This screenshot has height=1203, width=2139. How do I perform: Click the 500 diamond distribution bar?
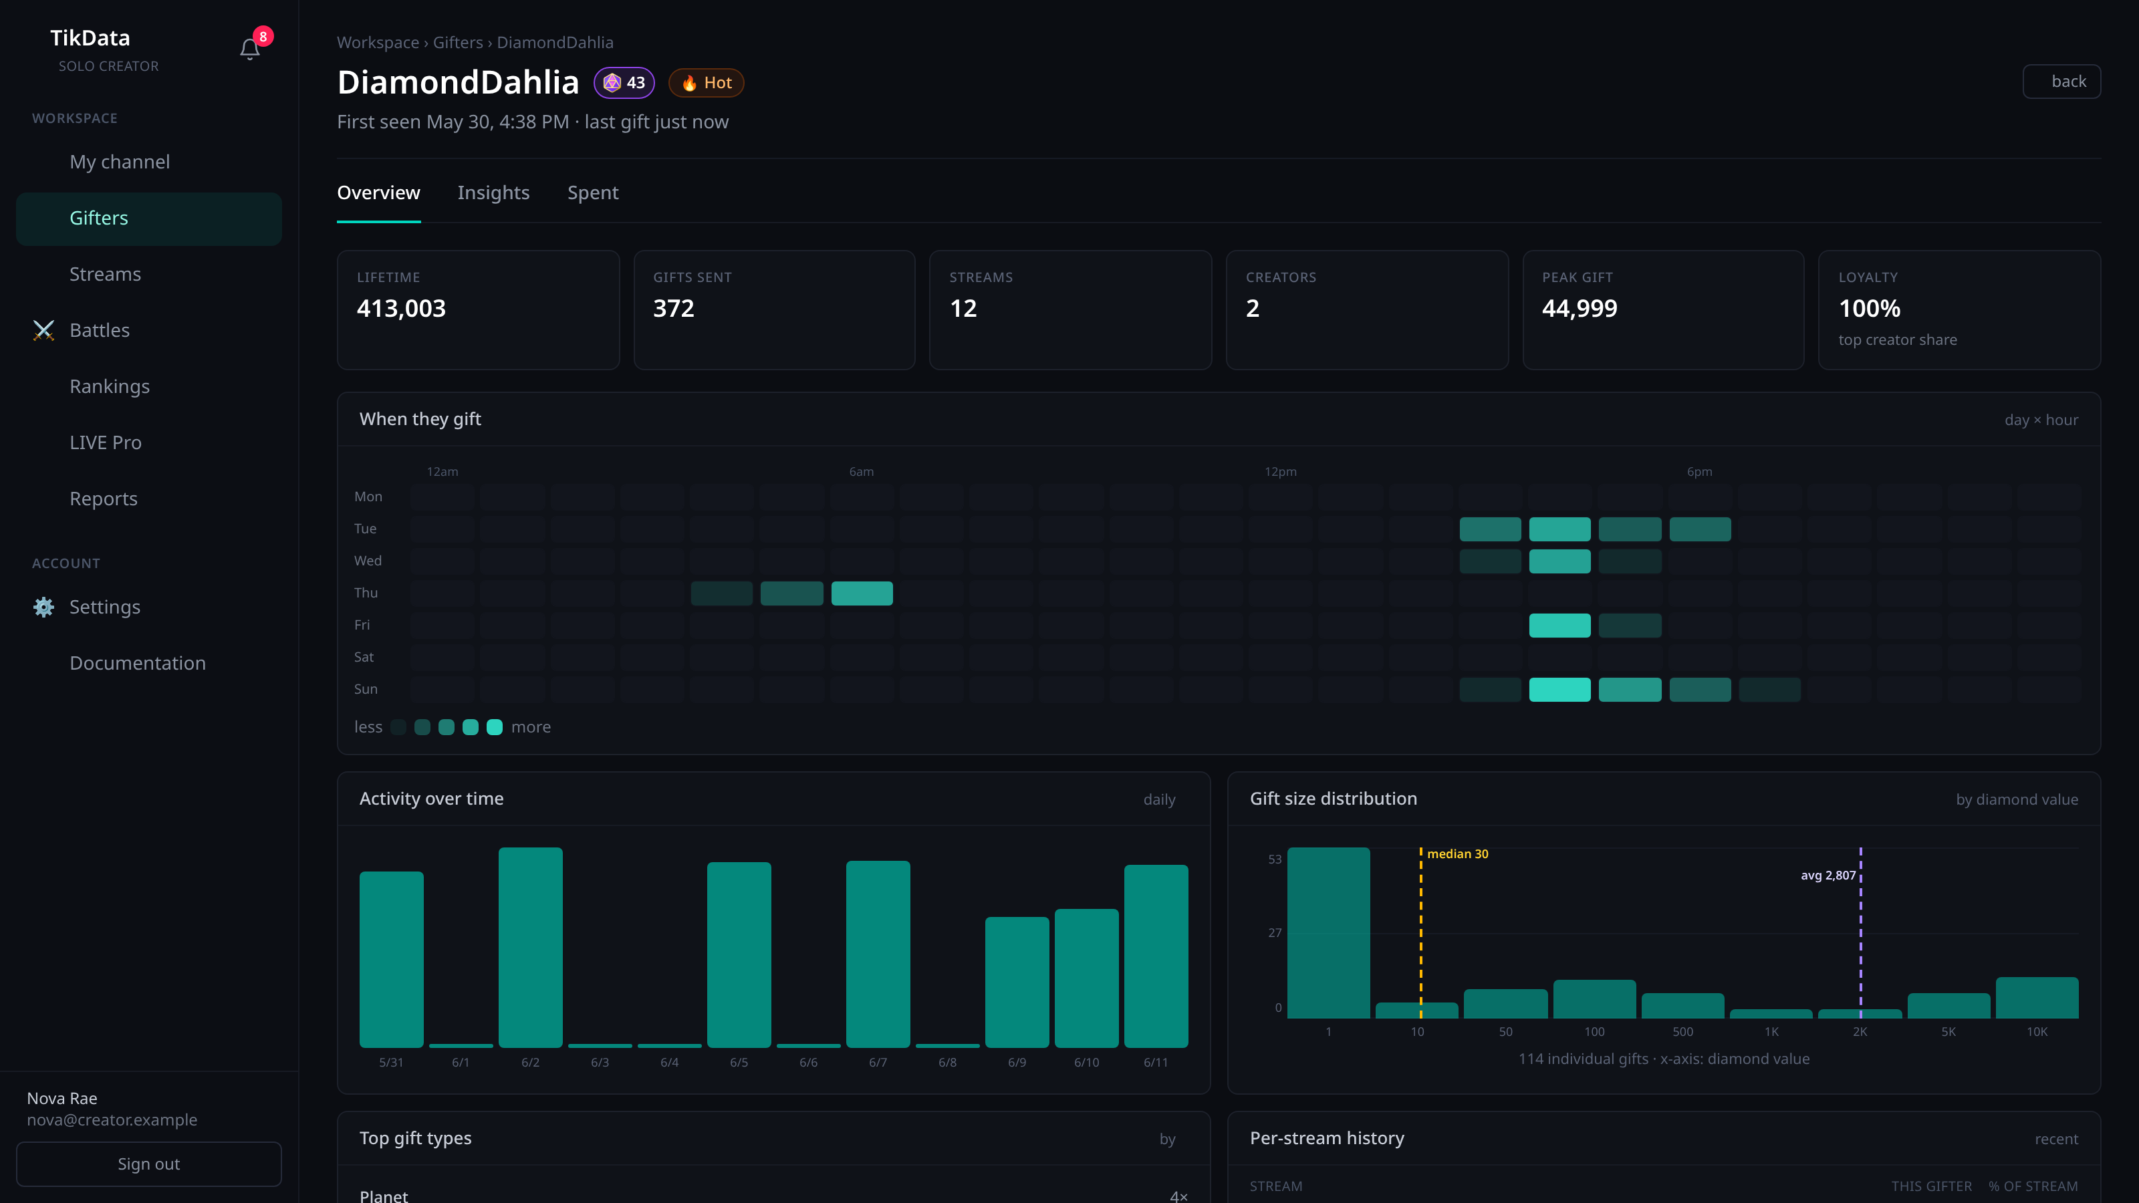[x=1683, y=1007]
